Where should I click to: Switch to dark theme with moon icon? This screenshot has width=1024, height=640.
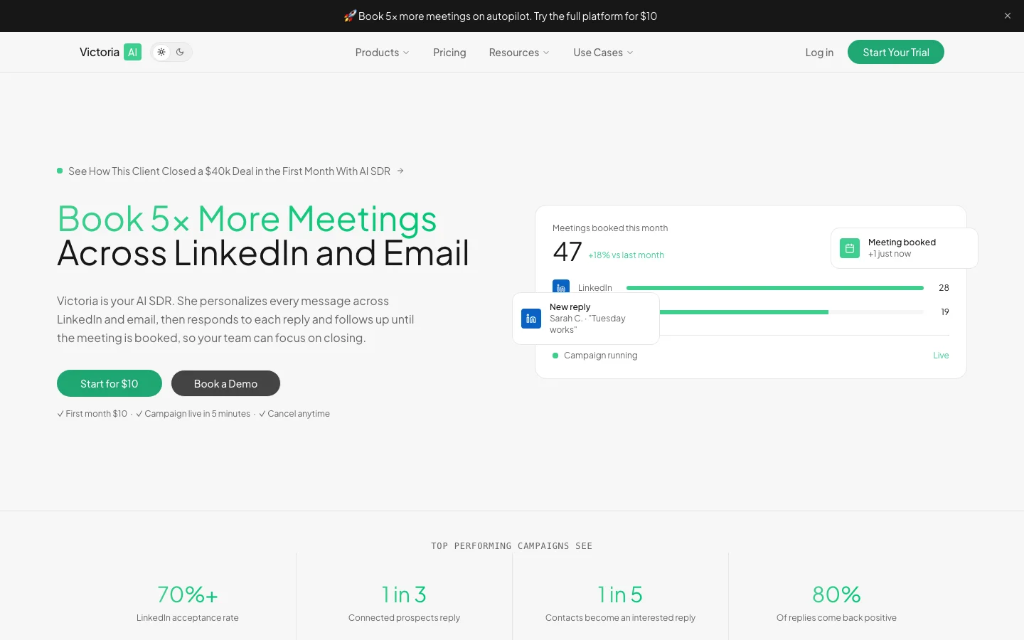[180, 52]
